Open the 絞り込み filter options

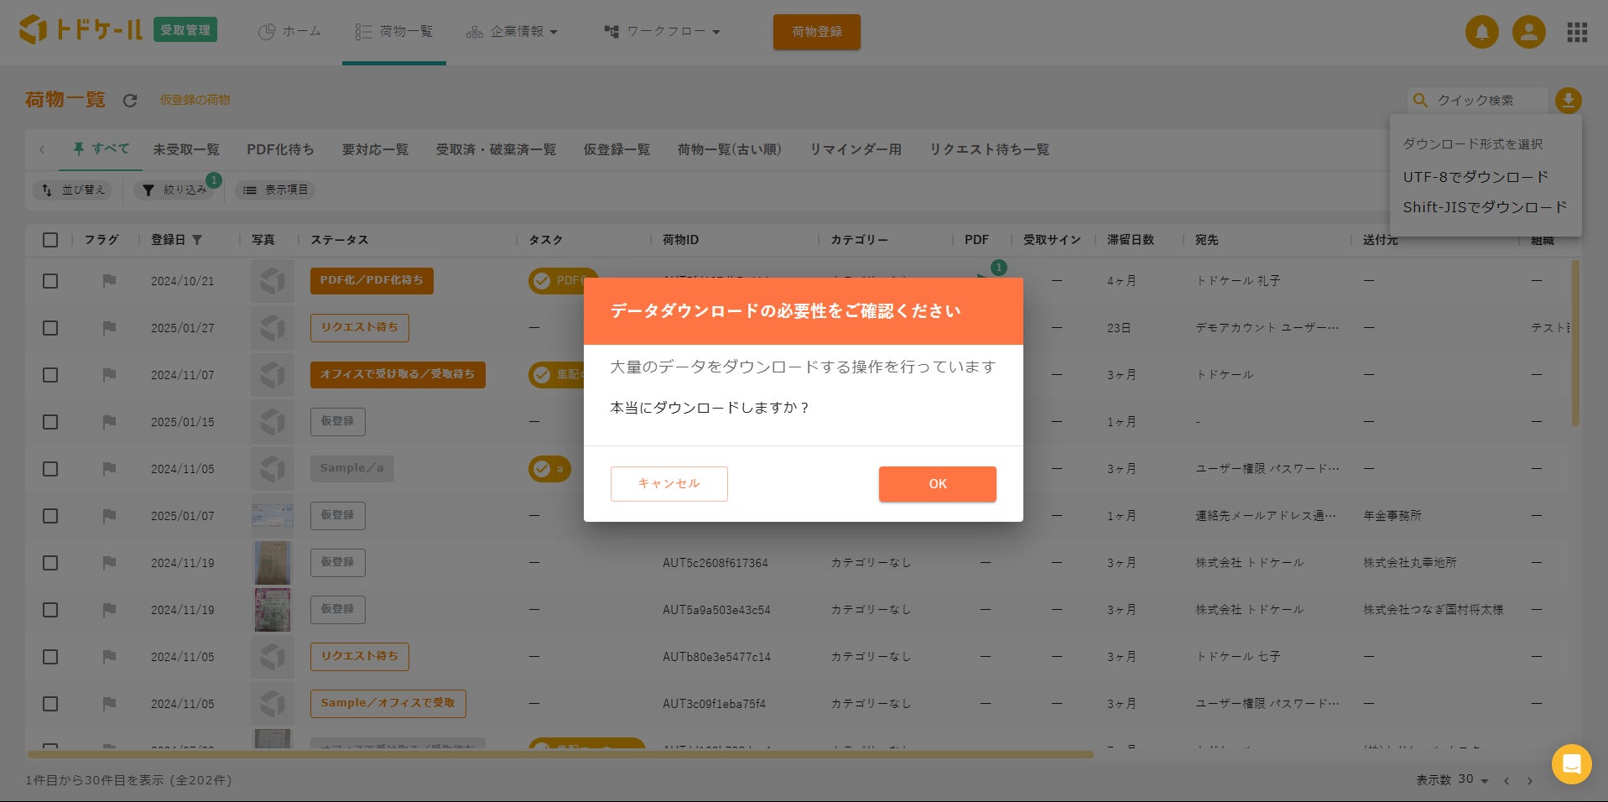pyautogui.click(x=174, y=190)
